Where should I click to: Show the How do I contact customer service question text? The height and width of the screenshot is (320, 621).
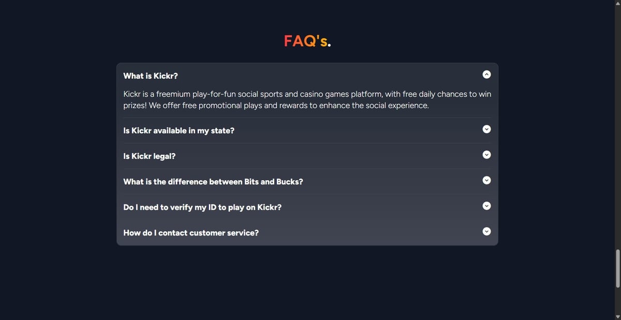[191, 233]
